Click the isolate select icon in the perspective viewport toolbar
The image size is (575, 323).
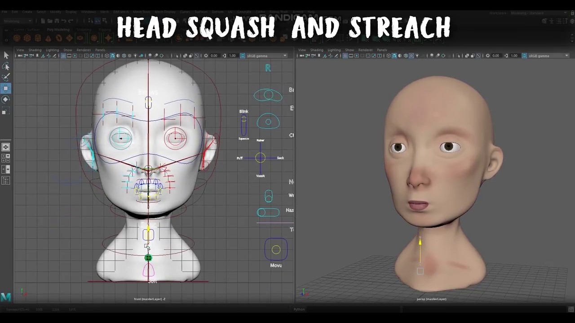tap(458, 56)
